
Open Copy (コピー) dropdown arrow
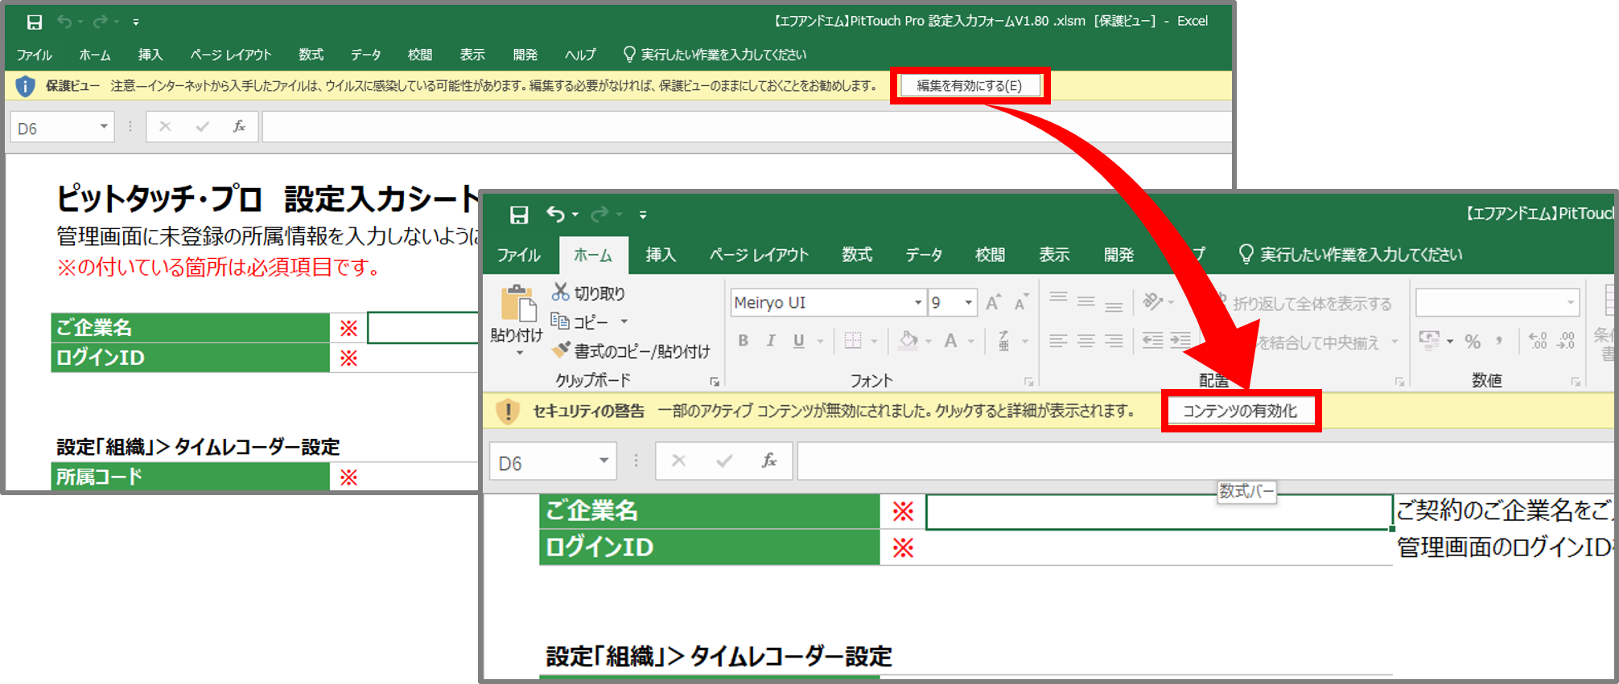tap(624, 322)
